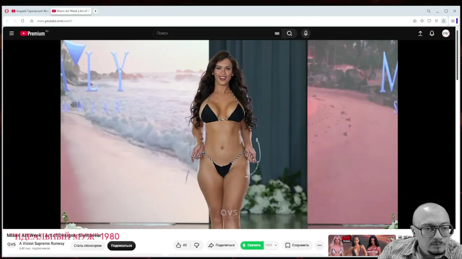Open A Vision Supreme Runway channel name
462x259 pixels.
42,244
